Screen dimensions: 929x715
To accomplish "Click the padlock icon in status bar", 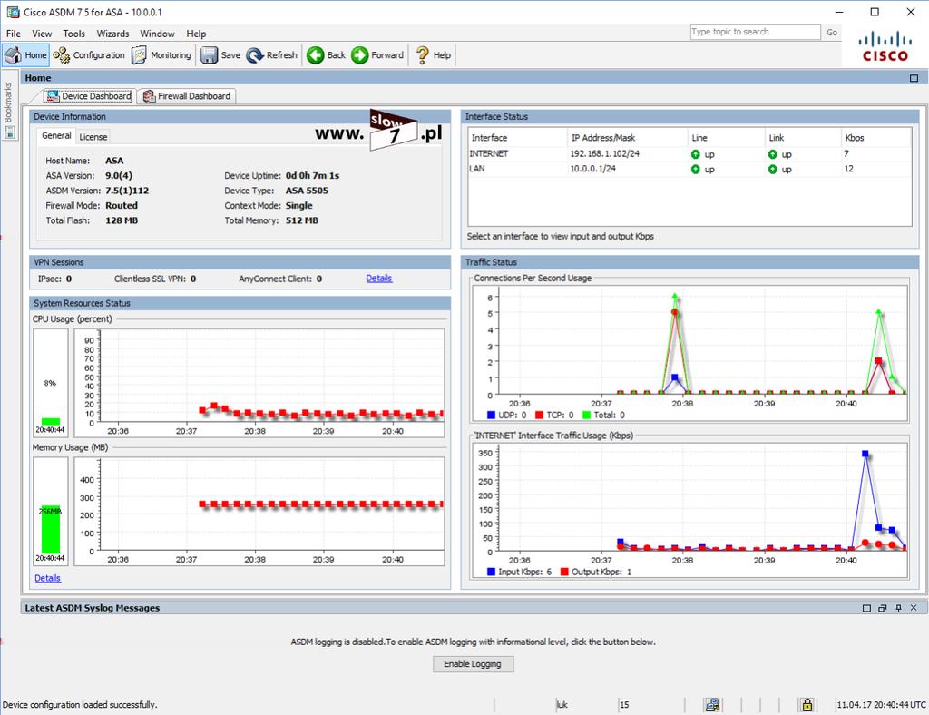I will tap(807, 704).
